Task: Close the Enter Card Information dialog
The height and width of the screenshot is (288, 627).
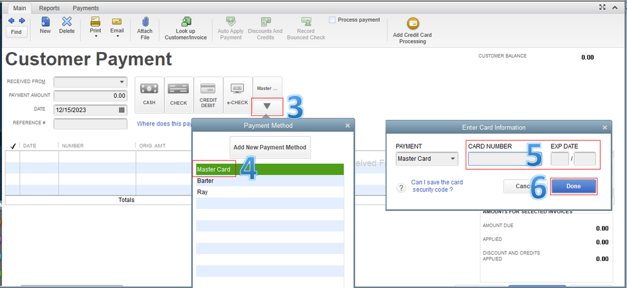Action: click(x=604, y=127)
